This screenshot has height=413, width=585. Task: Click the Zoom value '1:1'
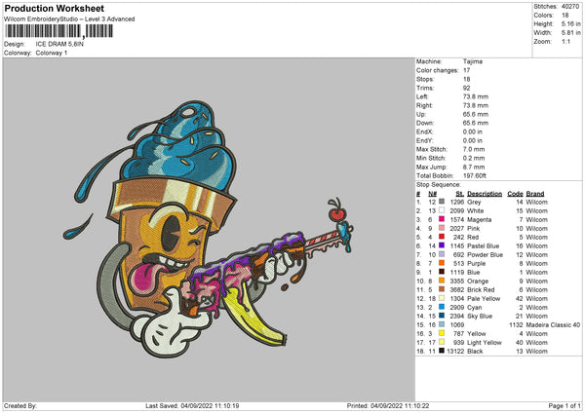pos(565,41)
